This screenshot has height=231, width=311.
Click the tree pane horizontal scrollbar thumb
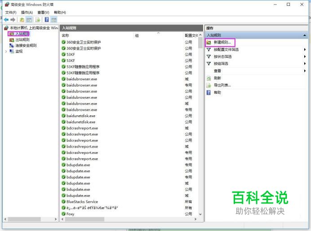coord(24,219)
